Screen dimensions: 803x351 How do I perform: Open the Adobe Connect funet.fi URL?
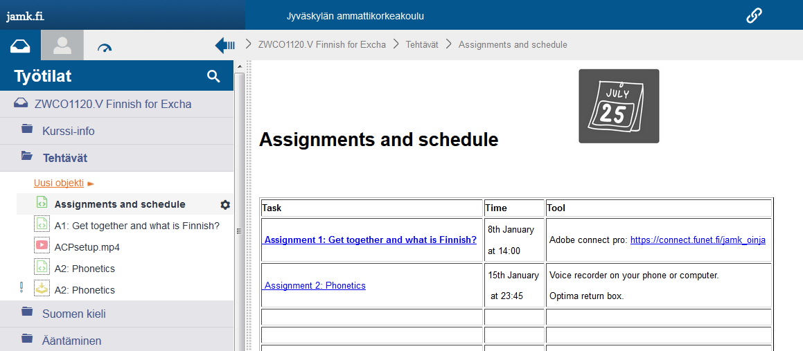(x=698, y=240)
